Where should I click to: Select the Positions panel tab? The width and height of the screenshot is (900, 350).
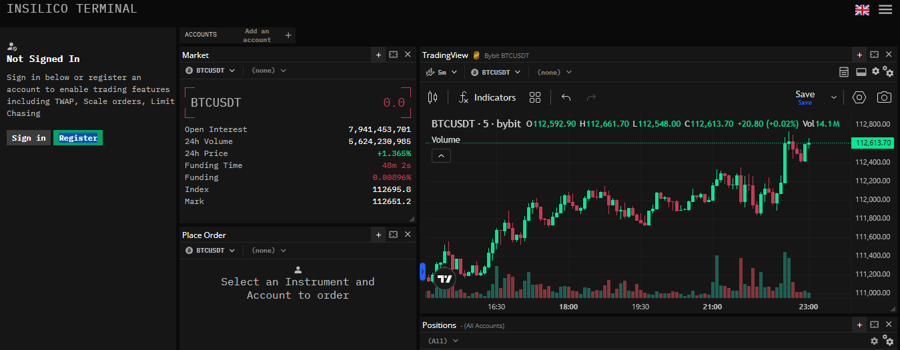(439, 325)
